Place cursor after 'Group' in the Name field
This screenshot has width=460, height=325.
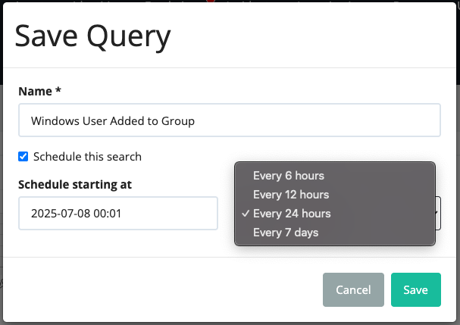(x=196, y=121)
